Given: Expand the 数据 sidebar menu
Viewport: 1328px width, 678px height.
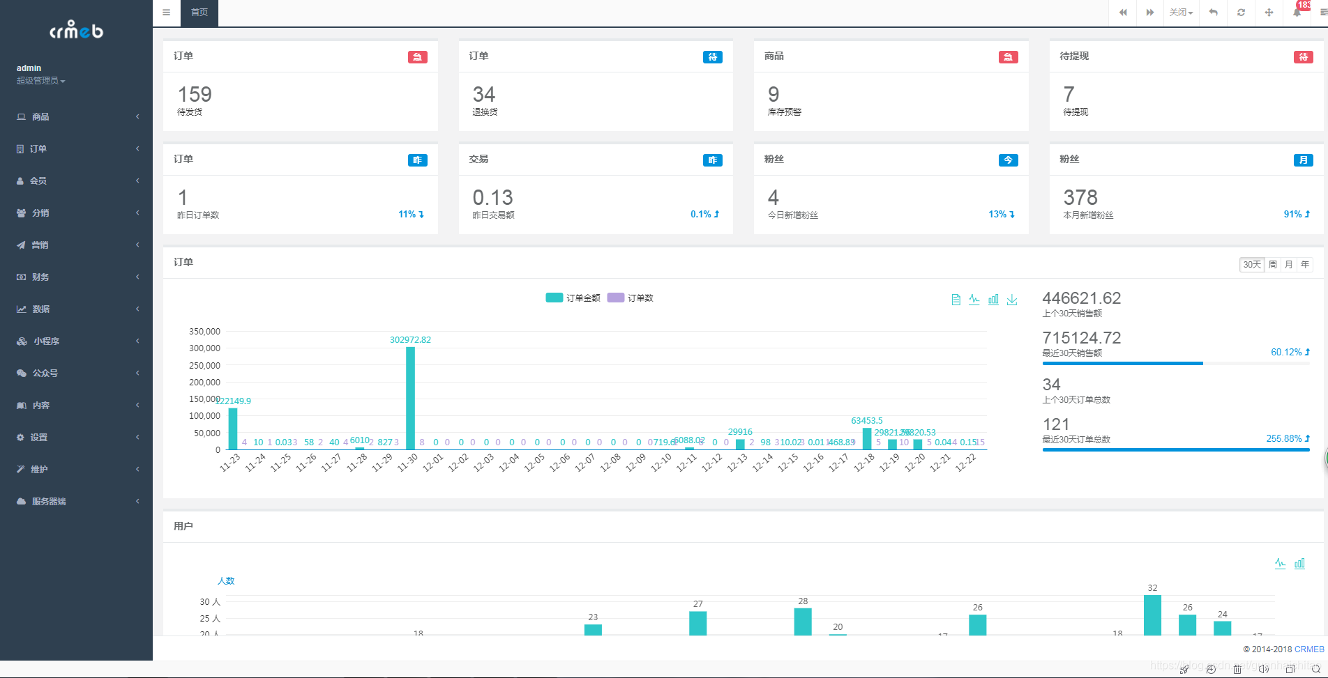Looking at the screenshot, I should pos(77,309).
